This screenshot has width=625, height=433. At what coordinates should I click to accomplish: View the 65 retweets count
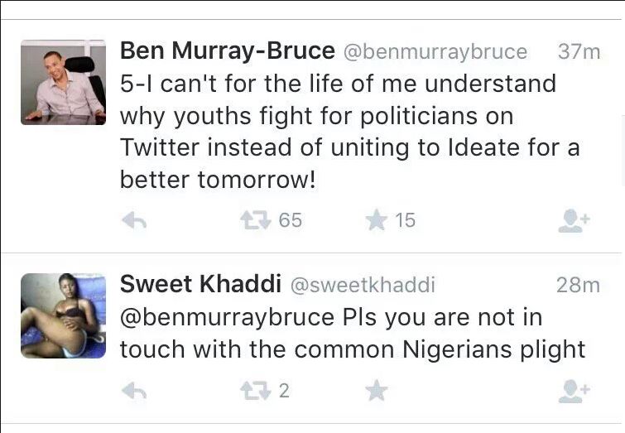click(291, 220)
